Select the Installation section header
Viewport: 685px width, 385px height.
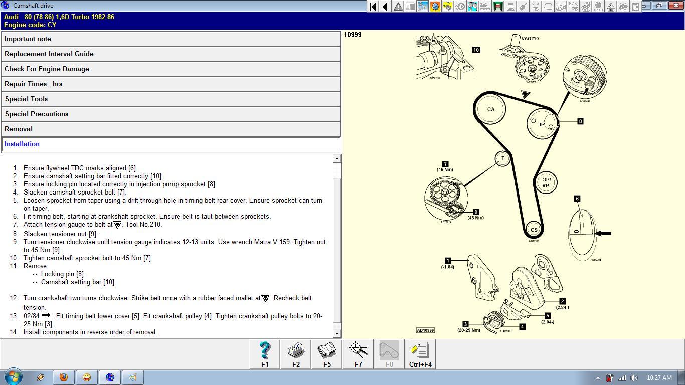tap(170, 144)
